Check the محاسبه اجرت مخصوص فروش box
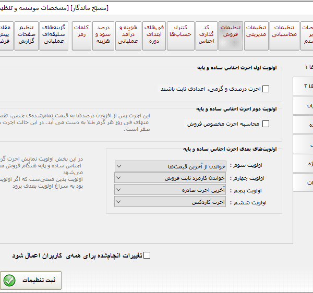 coord(266,124)
